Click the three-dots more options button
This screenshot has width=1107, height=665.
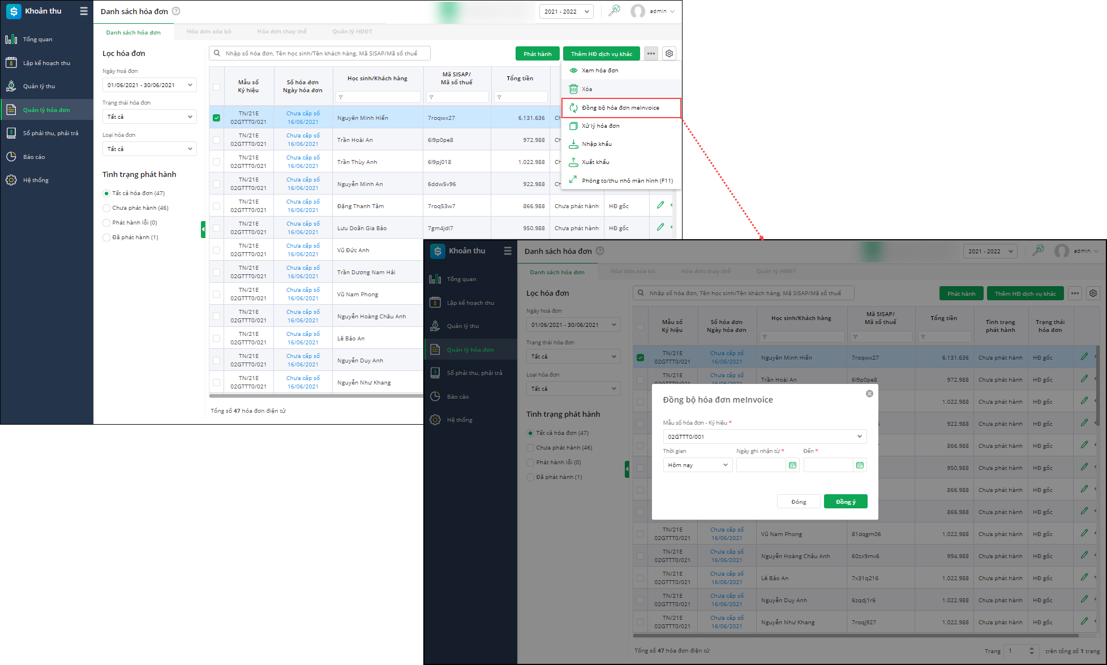click(651, 54)
